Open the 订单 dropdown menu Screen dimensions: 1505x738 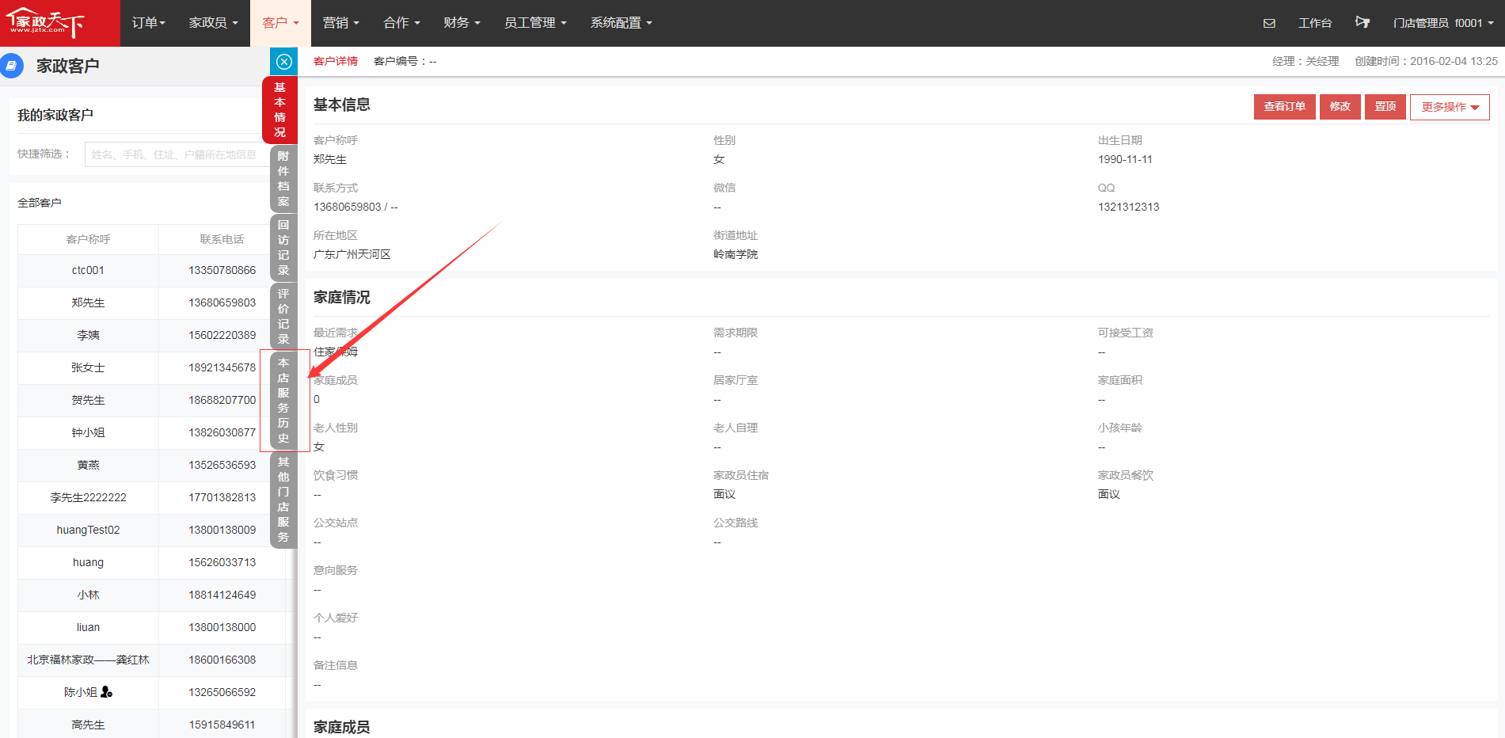coord(148,23)
